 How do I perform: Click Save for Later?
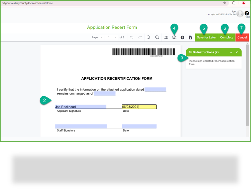tap(206, 37)
